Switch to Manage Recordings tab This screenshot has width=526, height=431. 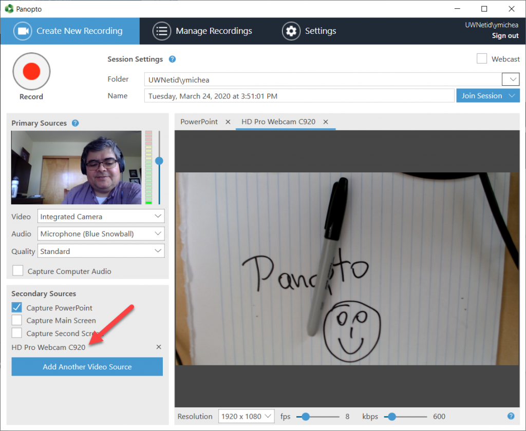[202, 31]
